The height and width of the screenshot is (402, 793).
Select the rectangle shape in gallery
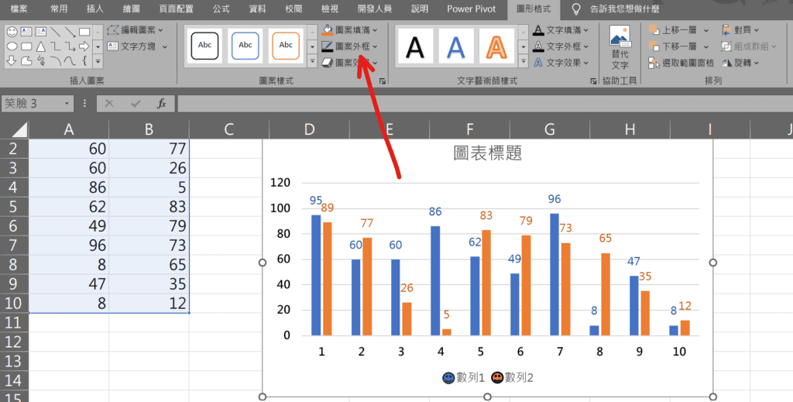tap(84, 32)
